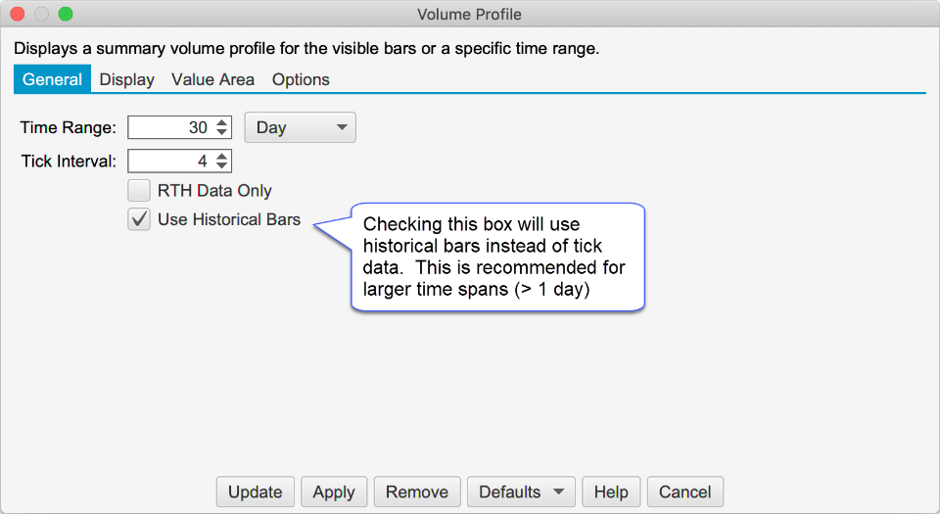Increase Tick Interval with up arrow
Image resolution: width=940 pixels, height=514 pixels.
(222, 156)
